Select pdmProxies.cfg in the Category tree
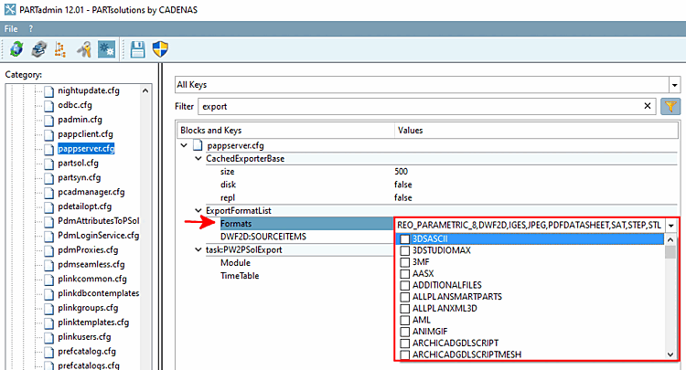 point(88,250)
